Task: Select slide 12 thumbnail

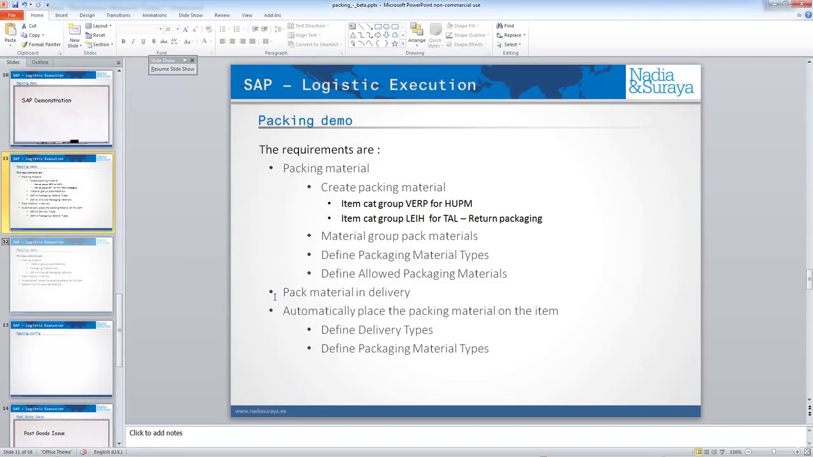Action: pyautogui.click(x=61, y=275)
